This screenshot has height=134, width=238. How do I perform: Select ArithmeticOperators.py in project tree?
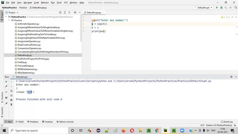(x=28, y=24)
